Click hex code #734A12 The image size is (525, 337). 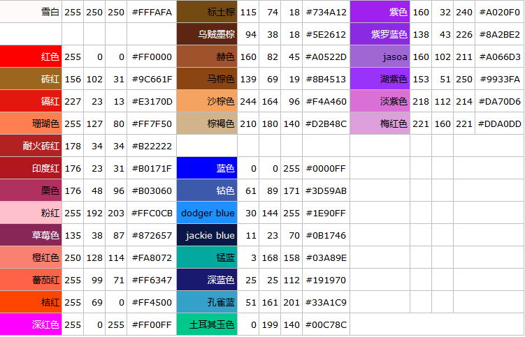tap(326, 12)
